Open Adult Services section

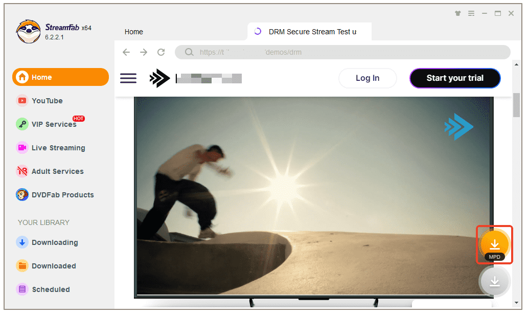tap(50, 171)
